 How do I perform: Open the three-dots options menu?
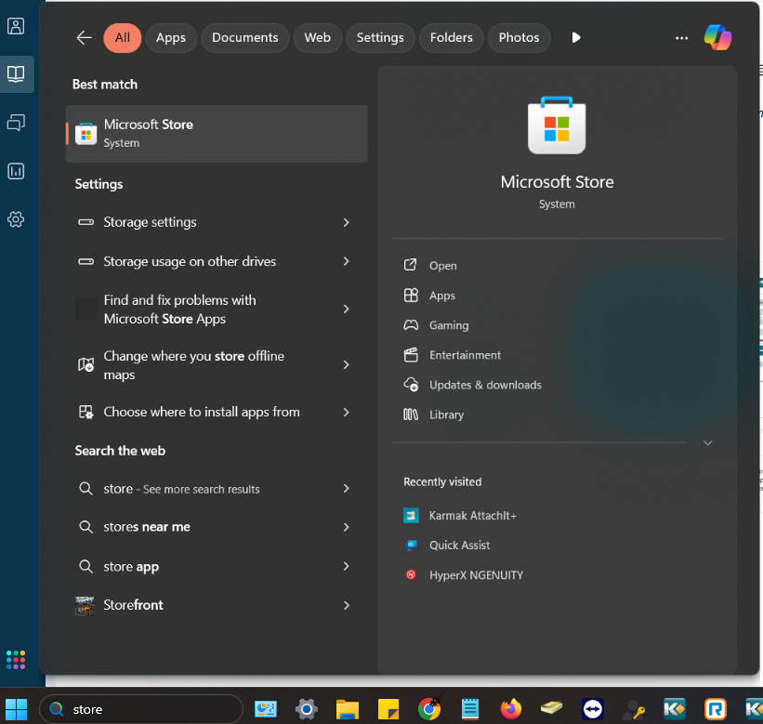[x=681, y=37]
